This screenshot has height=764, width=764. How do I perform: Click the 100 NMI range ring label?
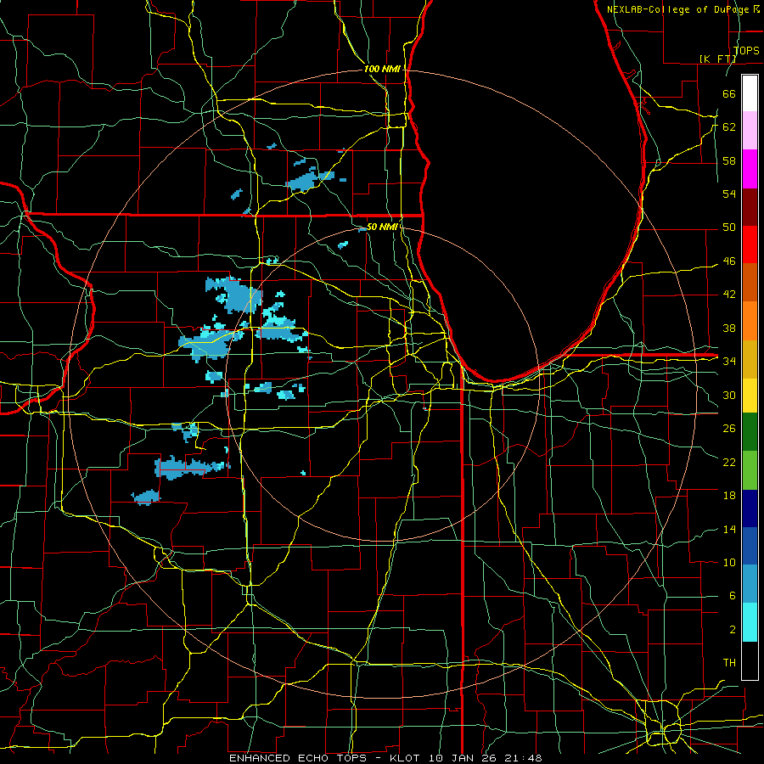tap(382, 70)
